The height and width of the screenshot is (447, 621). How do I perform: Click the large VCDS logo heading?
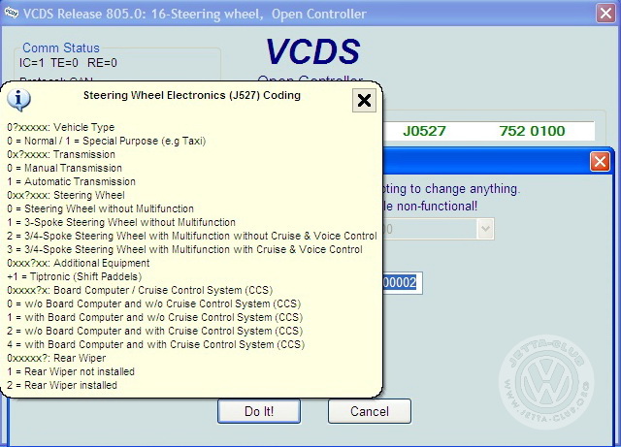coord(312,51)
